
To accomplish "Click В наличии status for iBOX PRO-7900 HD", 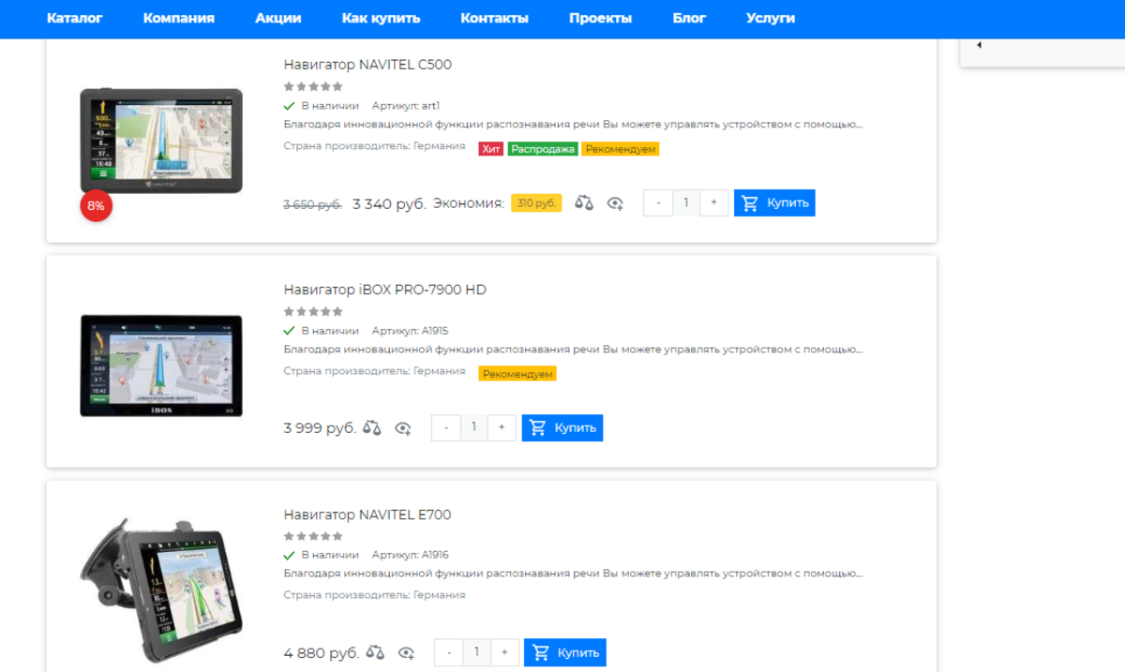I will click(x=322, y=331).
